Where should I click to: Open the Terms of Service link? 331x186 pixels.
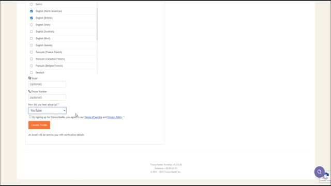pos(93,117)
